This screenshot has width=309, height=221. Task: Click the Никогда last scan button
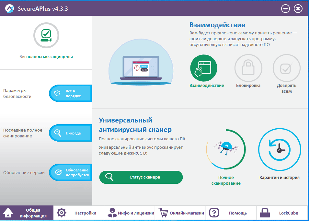tap(71, 133)
